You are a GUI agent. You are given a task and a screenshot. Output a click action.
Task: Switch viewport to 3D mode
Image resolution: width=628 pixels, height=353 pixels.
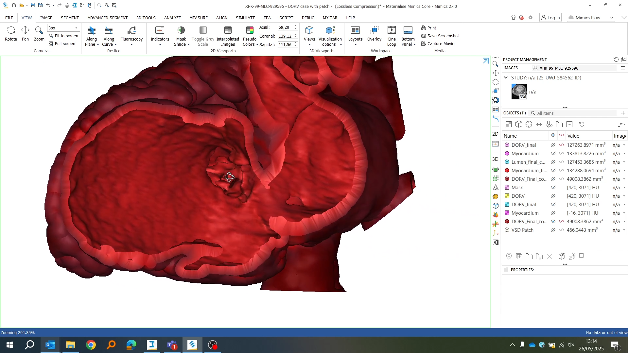[496, 159]
